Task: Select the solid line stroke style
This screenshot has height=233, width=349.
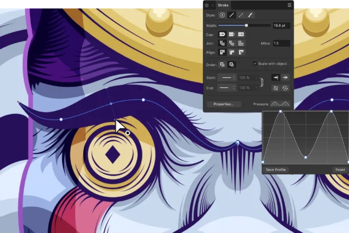Action: 232,15
